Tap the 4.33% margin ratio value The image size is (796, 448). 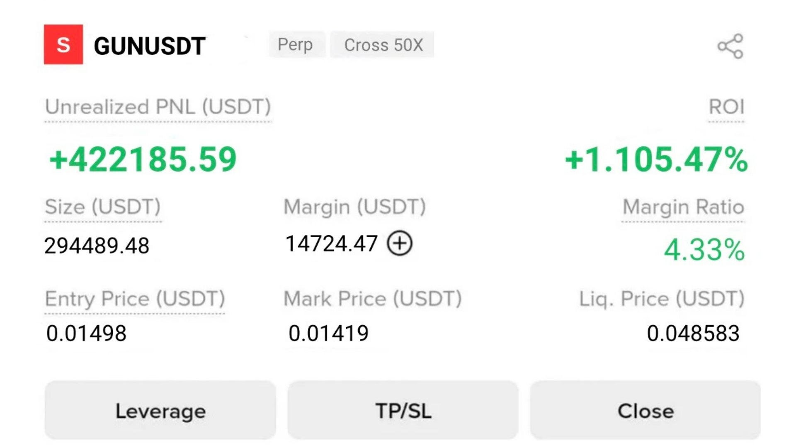[704, 250]
